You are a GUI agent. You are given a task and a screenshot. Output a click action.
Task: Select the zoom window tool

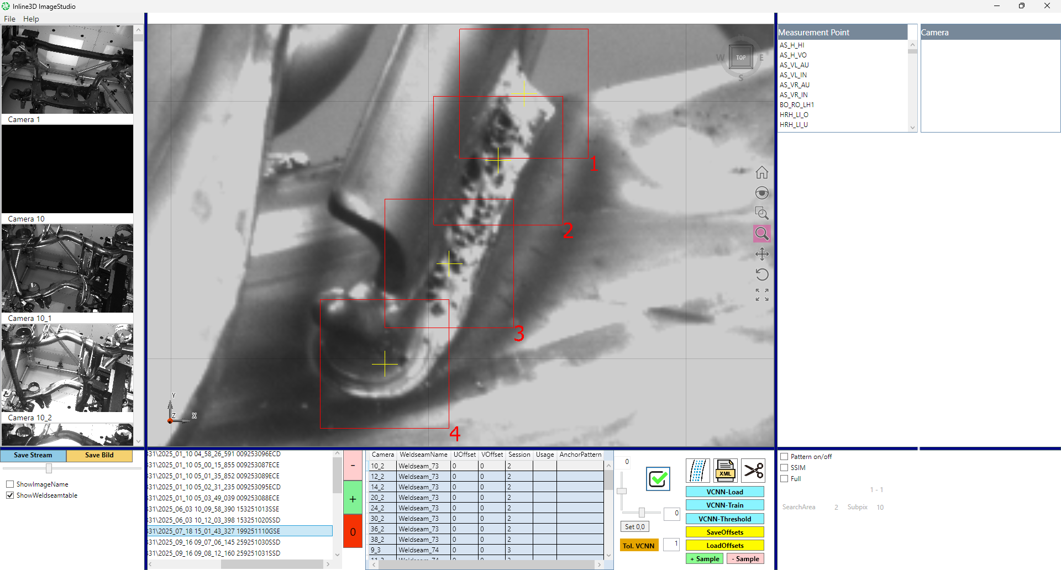(x=761, y=213)
